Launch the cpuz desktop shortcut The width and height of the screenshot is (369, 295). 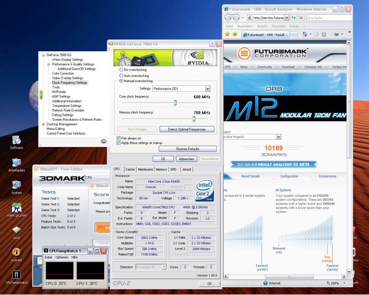point(17,230)
